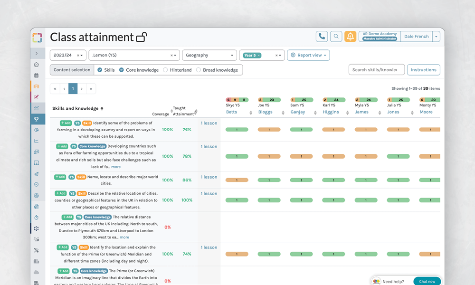Uncheck the Core knowledge checkbox
This screenshot has width=475, height=285.
coord(122,70)
